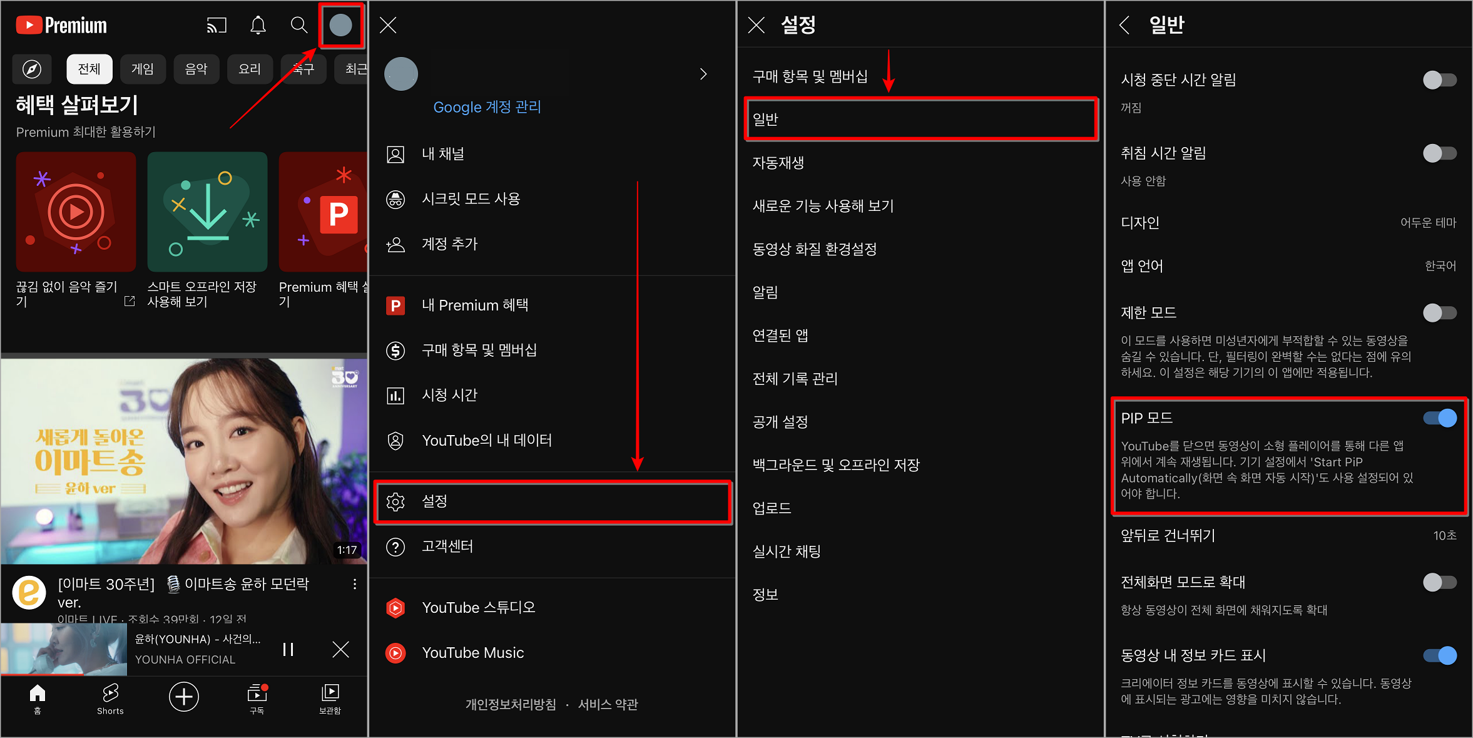Viewport: 1473px width, 738px height.
Task: Click the 이마트송 video thumbnail
Action: click(183, 460)
